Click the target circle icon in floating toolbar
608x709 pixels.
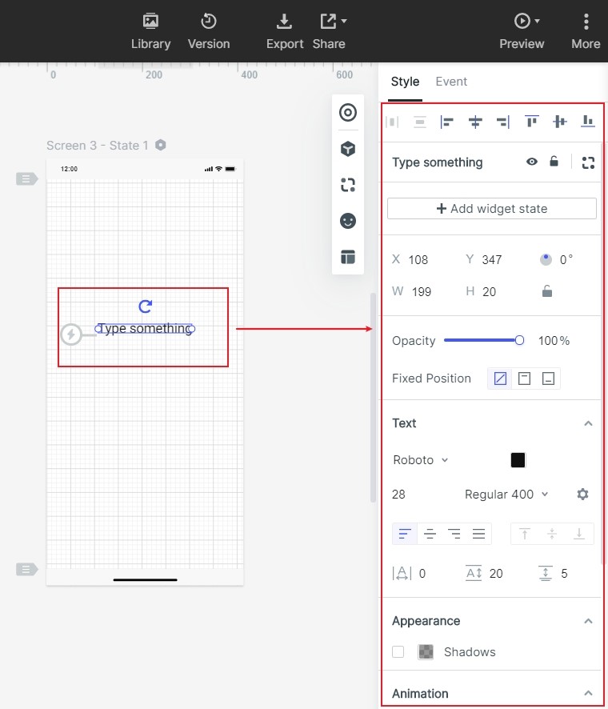coord(348,113)
